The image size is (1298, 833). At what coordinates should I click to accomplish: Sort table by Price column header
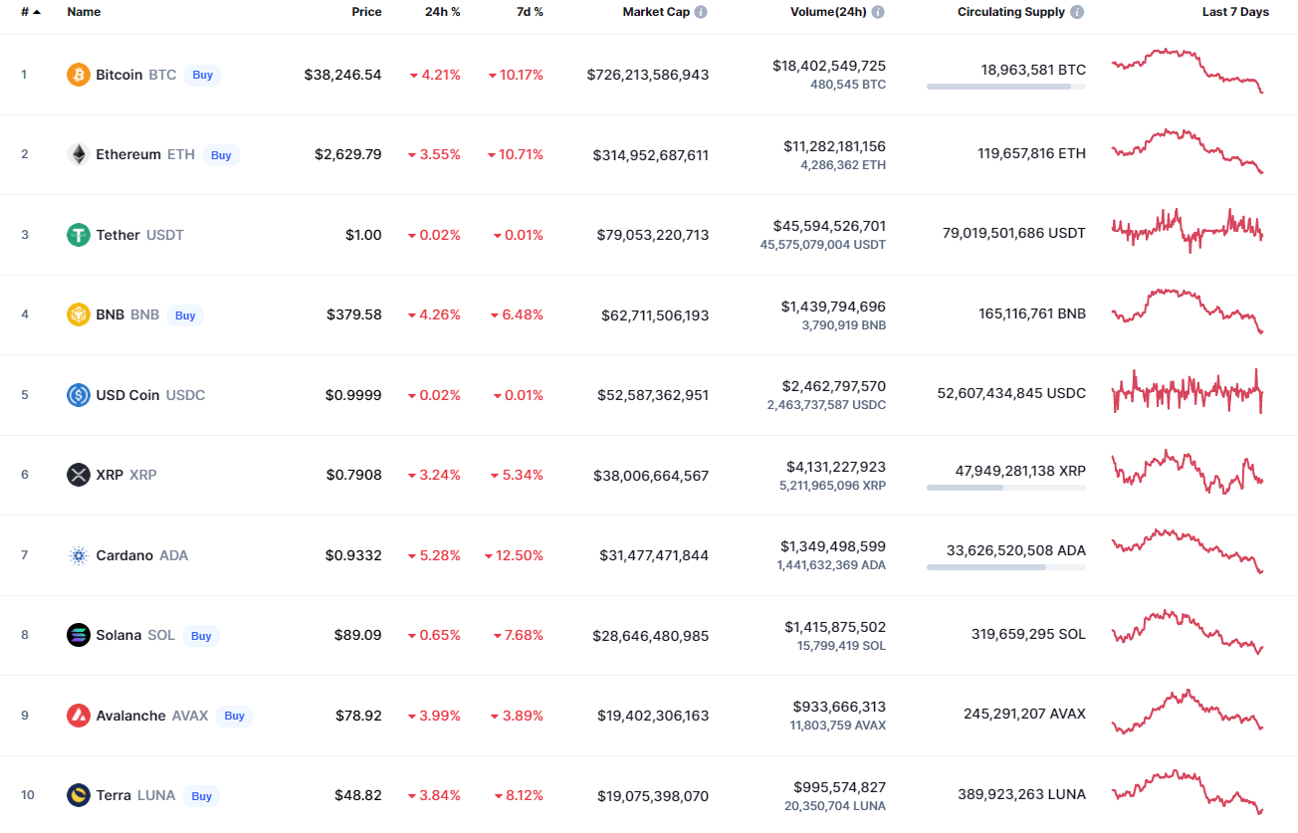coord(366,12)
